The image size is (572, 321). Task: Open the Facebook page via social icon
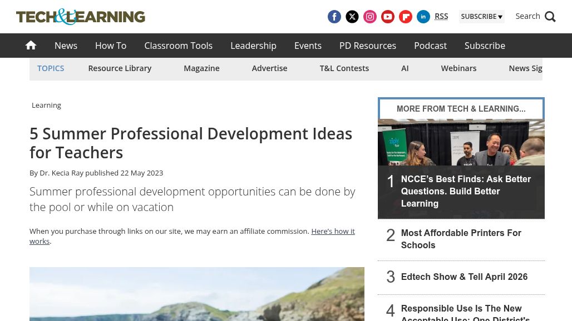pos(334,17)
